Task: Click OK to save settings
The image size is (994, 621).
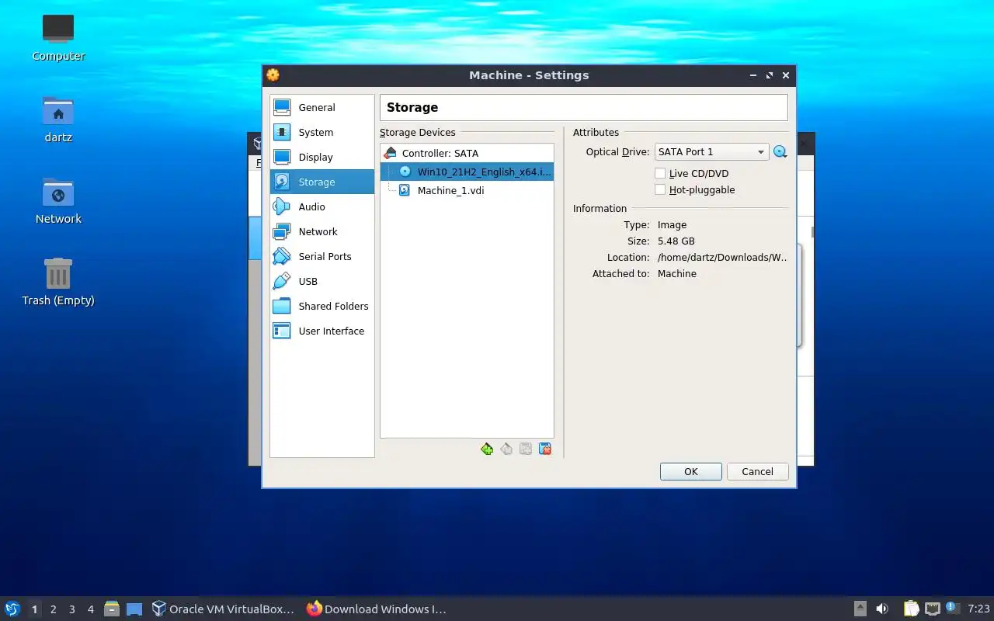Action: 691,471
